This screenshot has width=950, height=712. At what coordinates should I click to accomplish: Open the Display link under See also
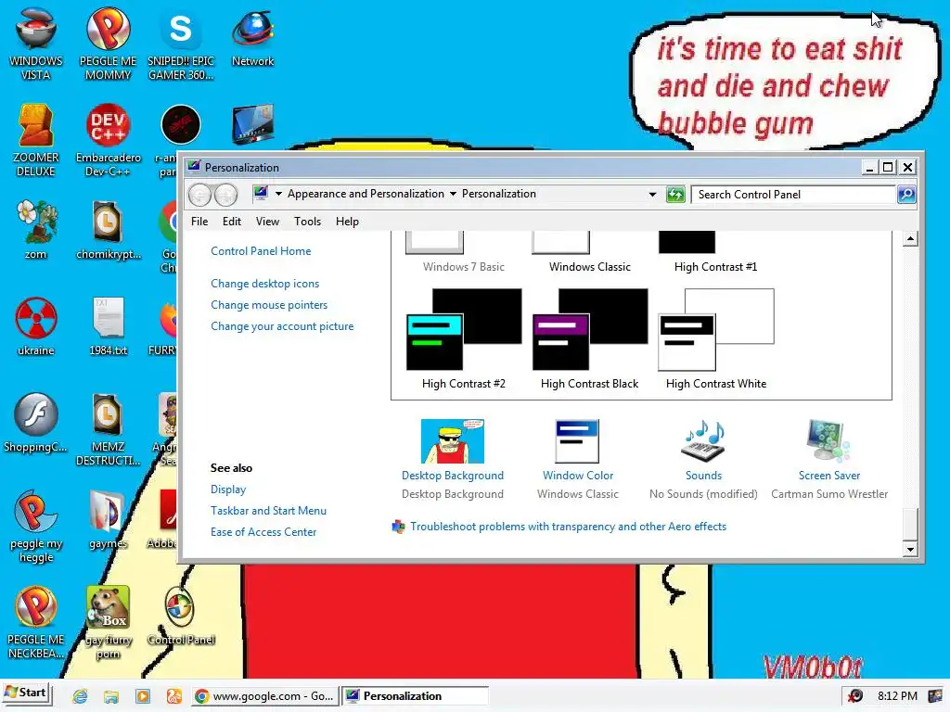[x=228, y=489]
